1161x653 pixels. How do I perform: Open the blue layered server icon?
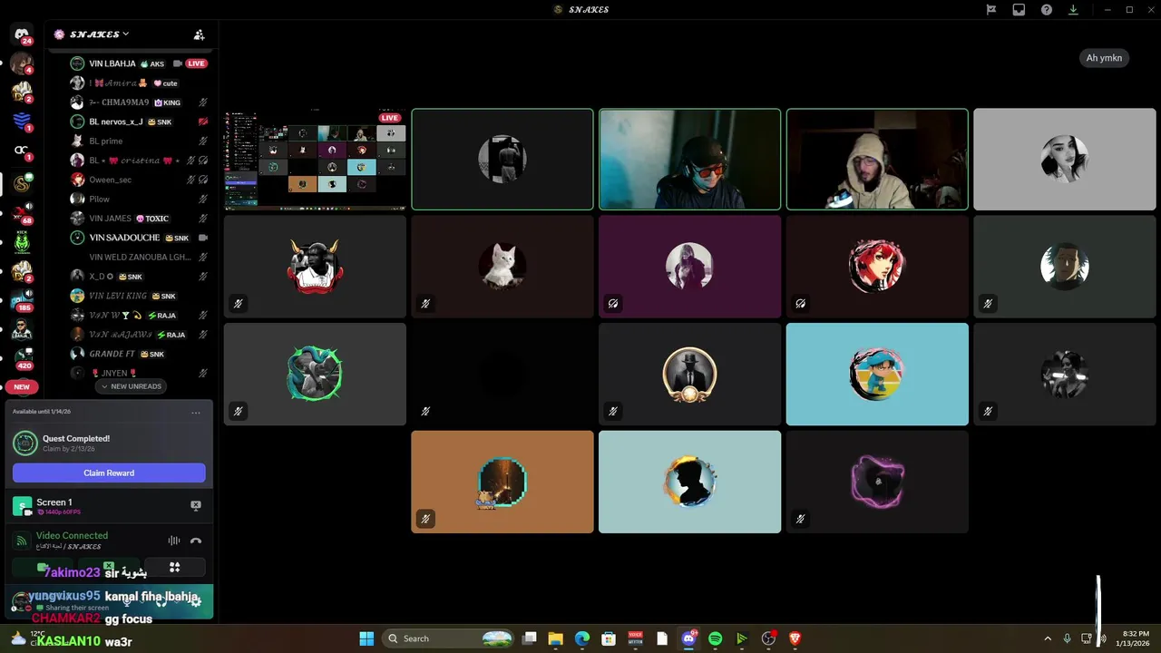(22, 121)
